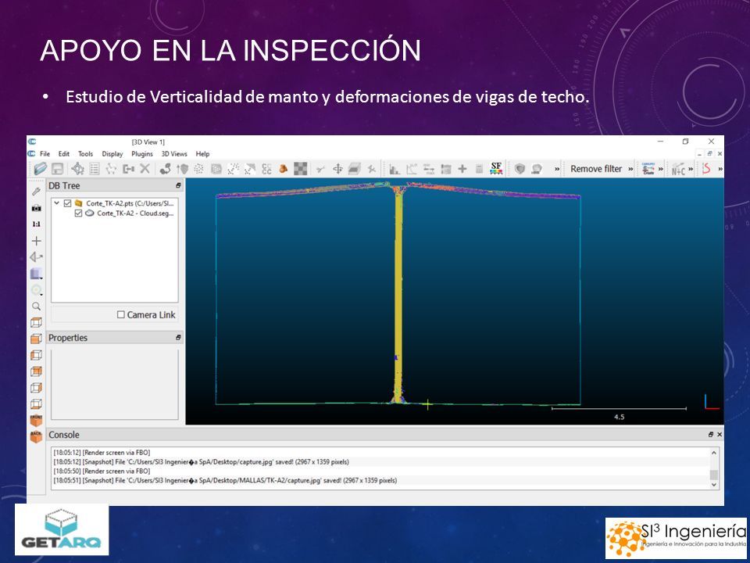The width and height of the screenshot is (750, 563).
Task: Click the Remove filter button
Action: [x=596, y=169]
